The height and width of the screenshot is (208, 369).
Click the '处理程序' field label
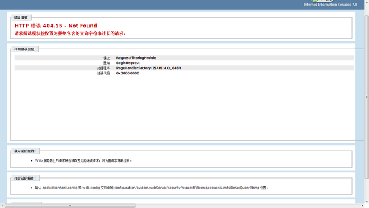pyautogui.click(x=103, y=68)
